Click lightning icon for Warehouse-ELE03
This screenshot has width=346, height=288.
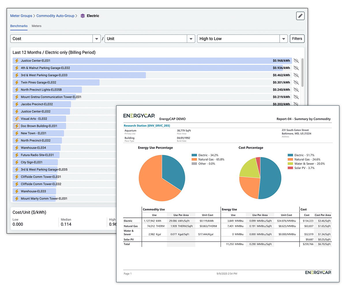click(x=17, y=191)
